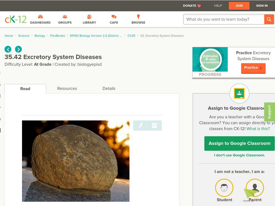
Task: Click the orange search magnifier button
Action: 269,19
